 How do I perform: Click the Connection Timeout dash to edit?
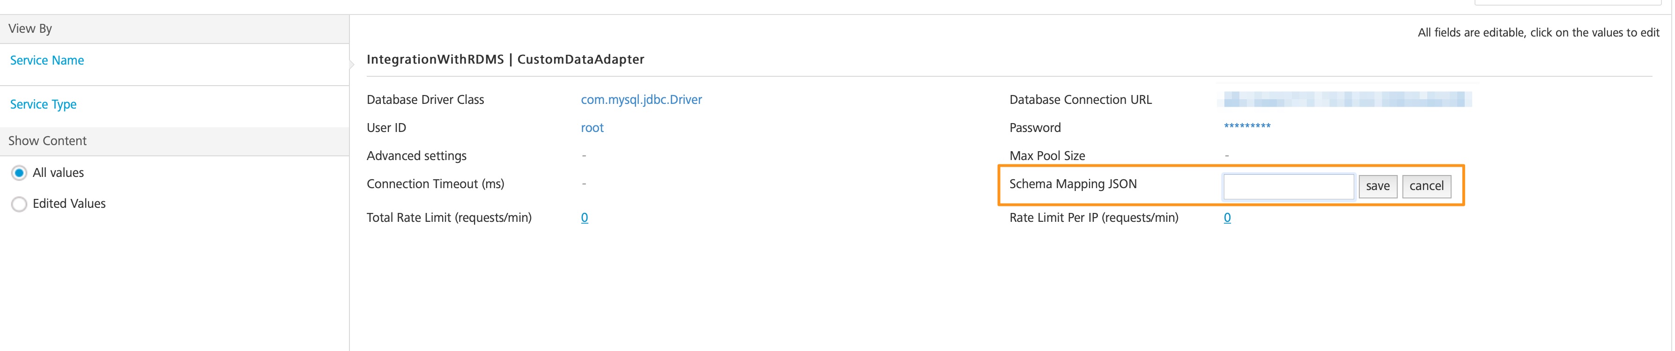click(x=584, y=183)
